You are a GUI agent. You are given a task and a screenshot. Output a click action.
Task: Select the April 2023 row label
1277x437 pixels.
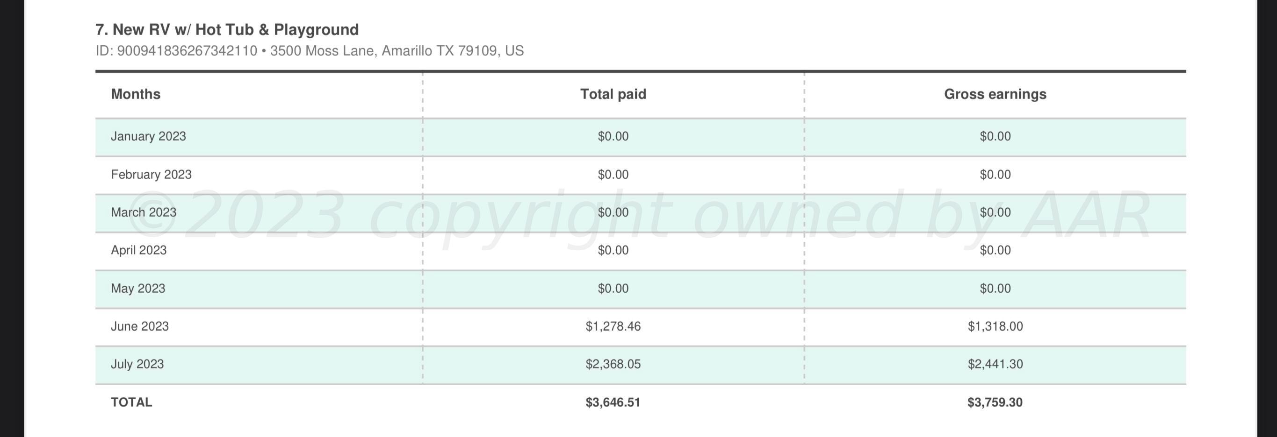[x=138, y=250]
